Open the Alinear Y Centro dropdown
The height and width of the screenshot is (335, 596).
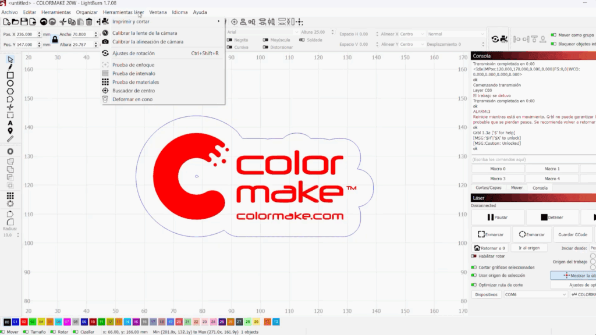412,44
